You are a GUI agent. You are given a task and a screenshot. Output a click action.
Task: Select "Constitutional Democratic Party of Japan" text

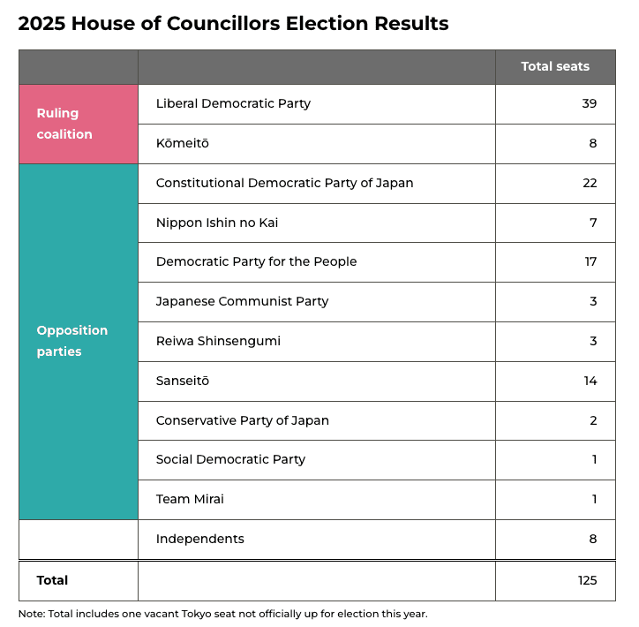tap(284, 183)
